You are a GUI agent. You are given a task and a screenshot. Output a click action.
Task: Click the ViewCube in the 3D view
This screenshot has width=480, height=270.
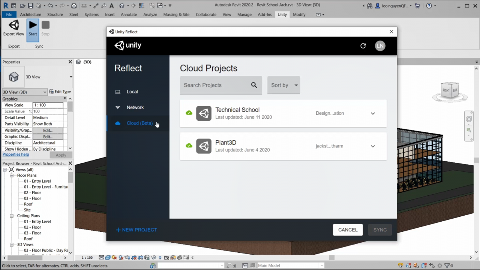(450, 90)
